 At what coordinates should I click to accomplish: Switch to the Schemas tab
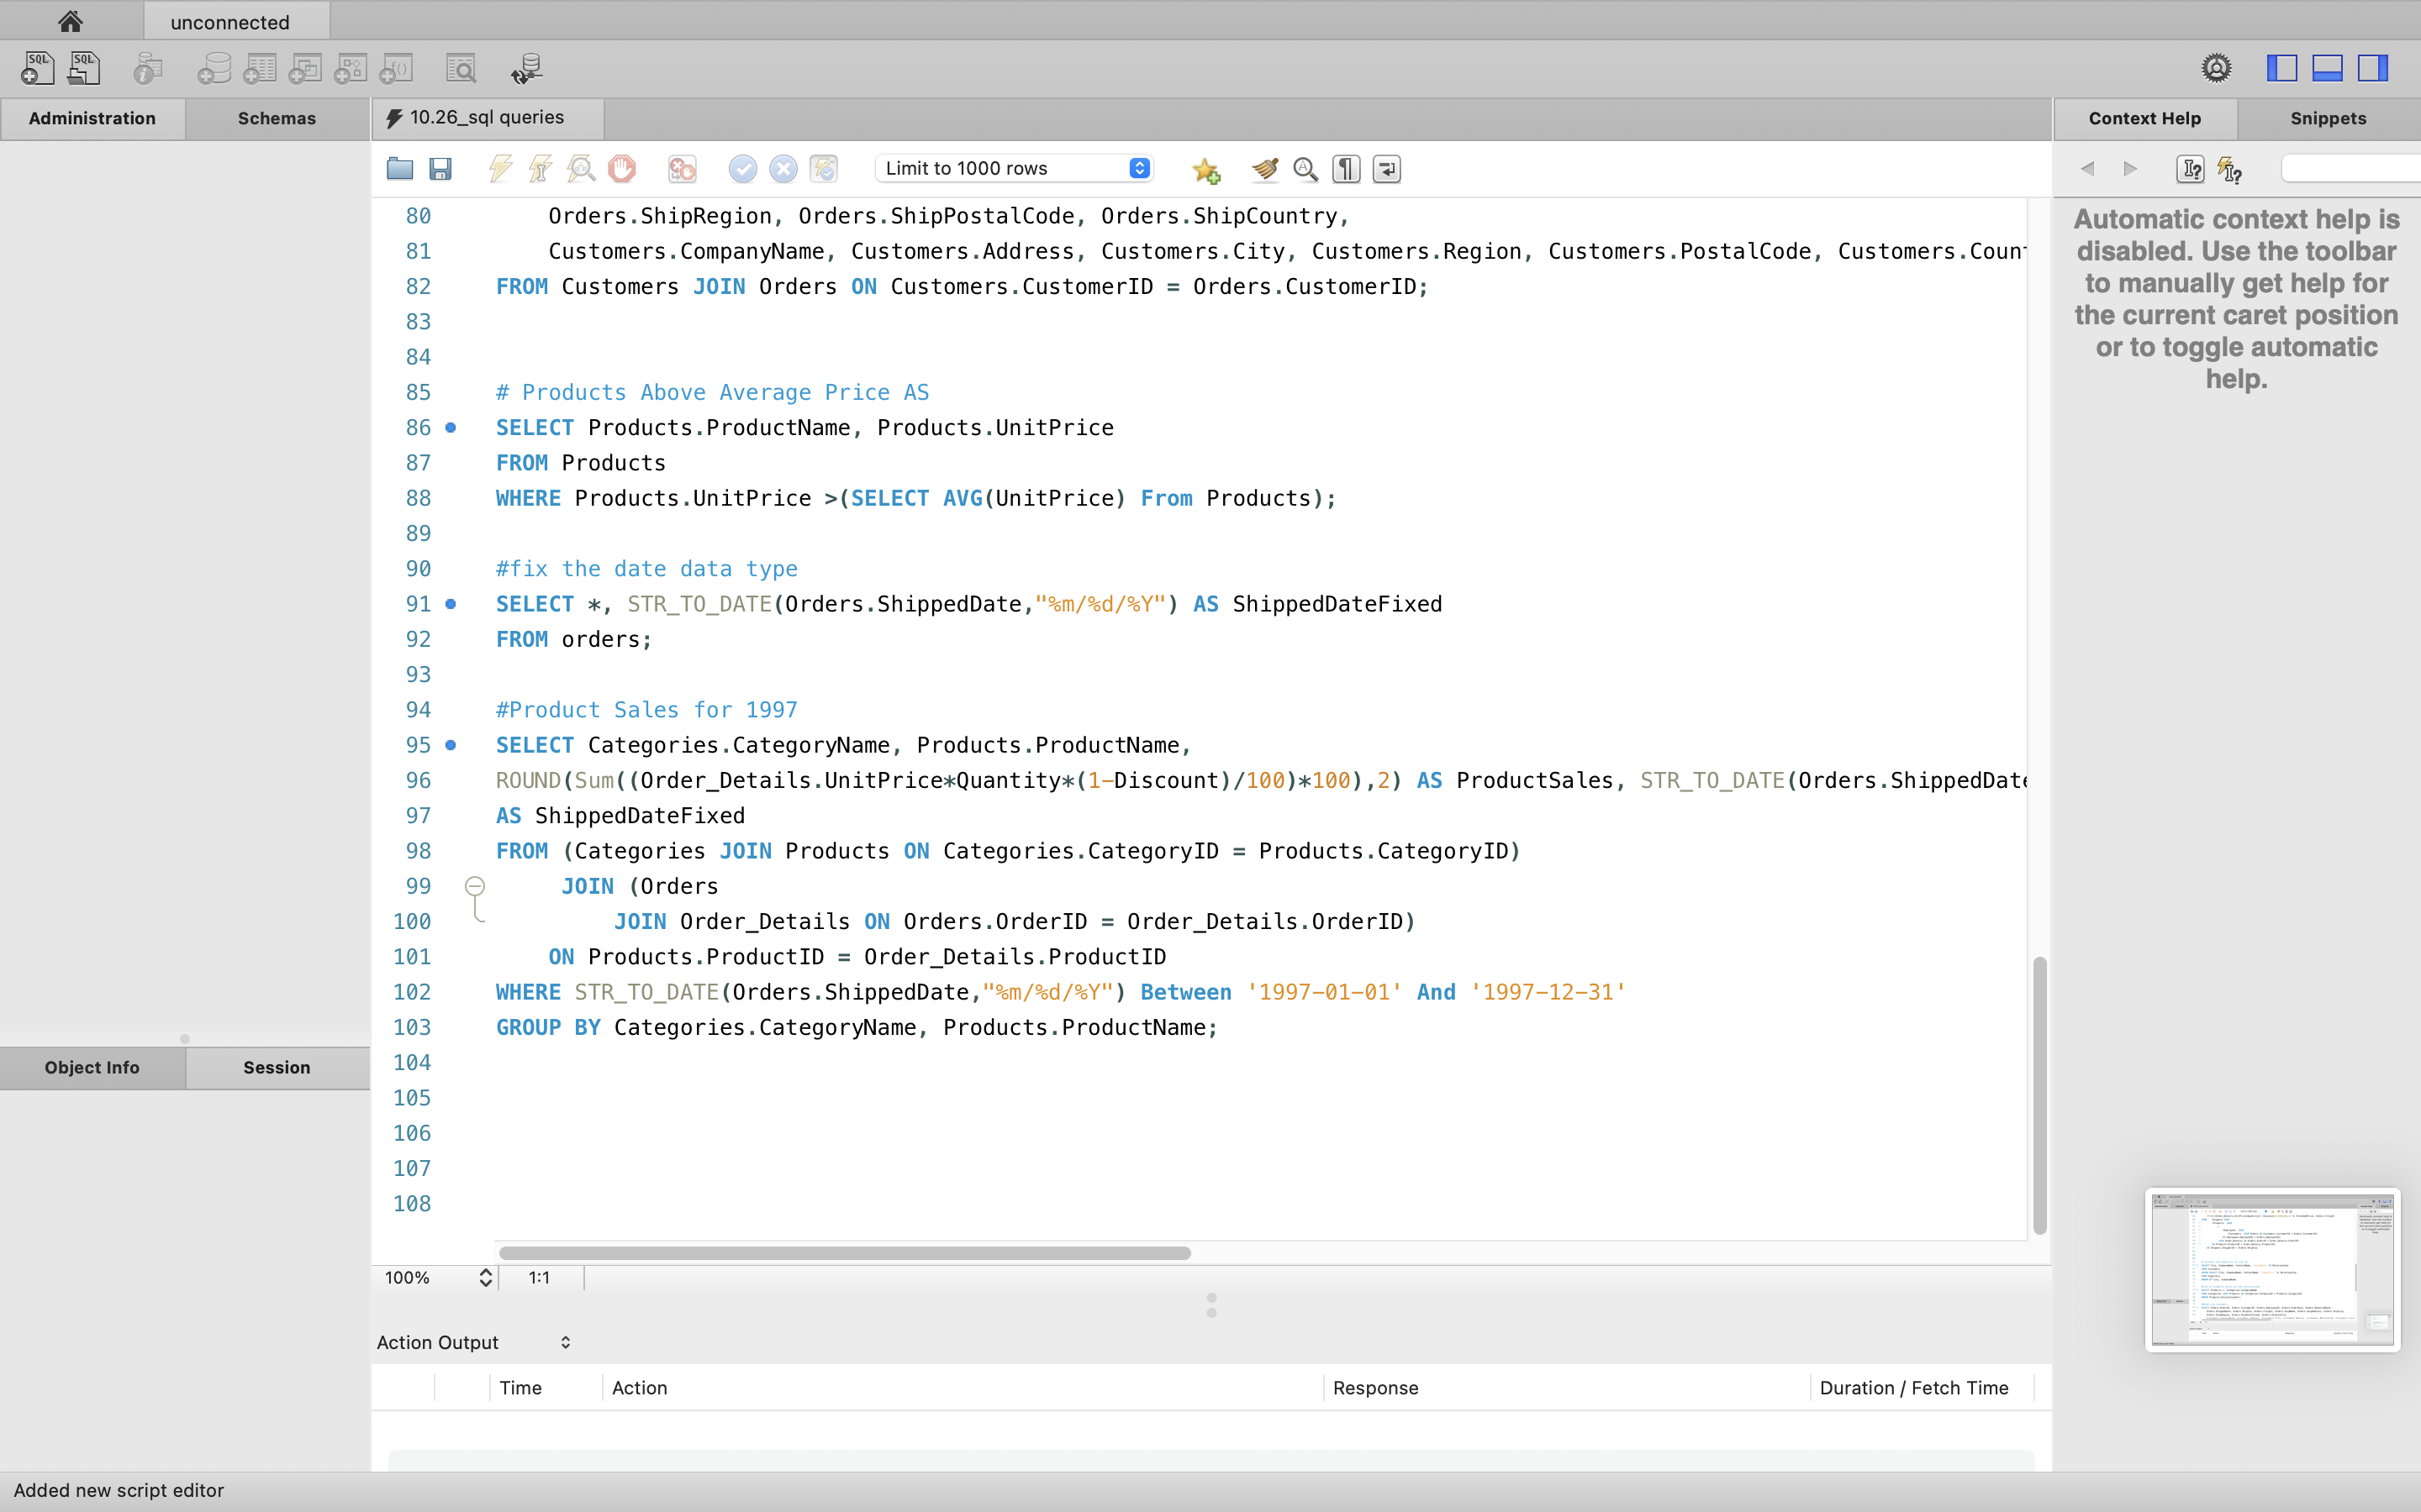[x=276, y=118]
